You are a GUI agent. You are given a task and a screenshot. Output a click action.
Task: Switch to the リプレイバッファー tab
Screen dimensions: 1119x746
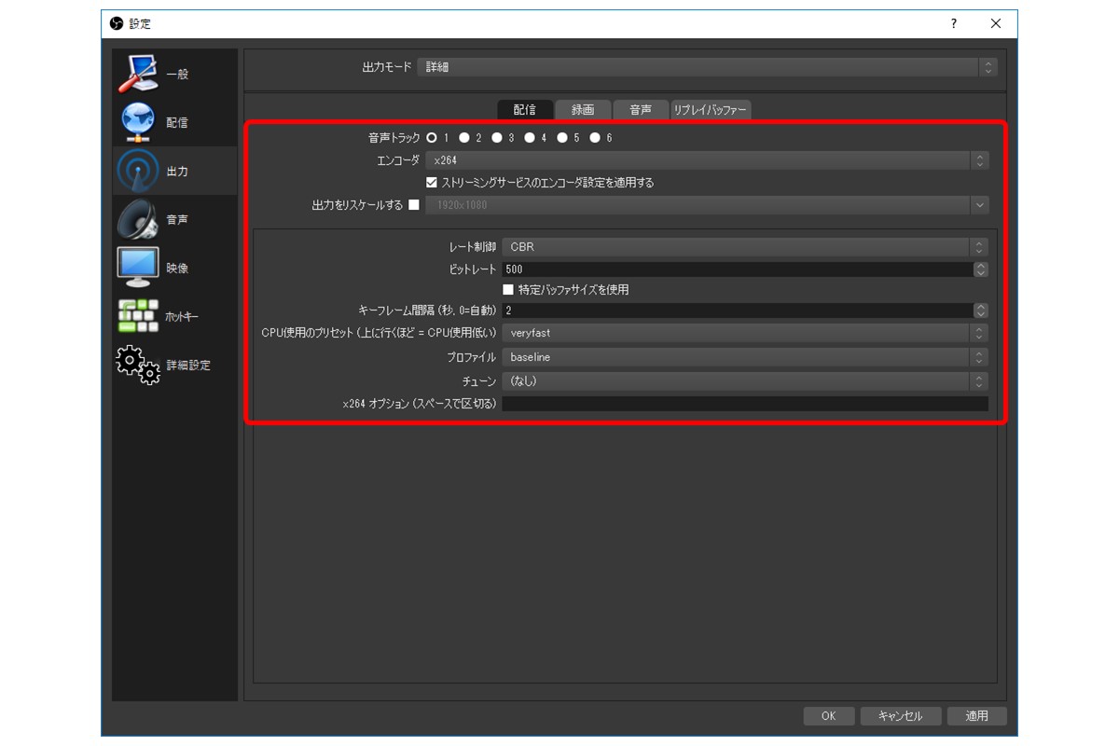[x=710, y=110]
